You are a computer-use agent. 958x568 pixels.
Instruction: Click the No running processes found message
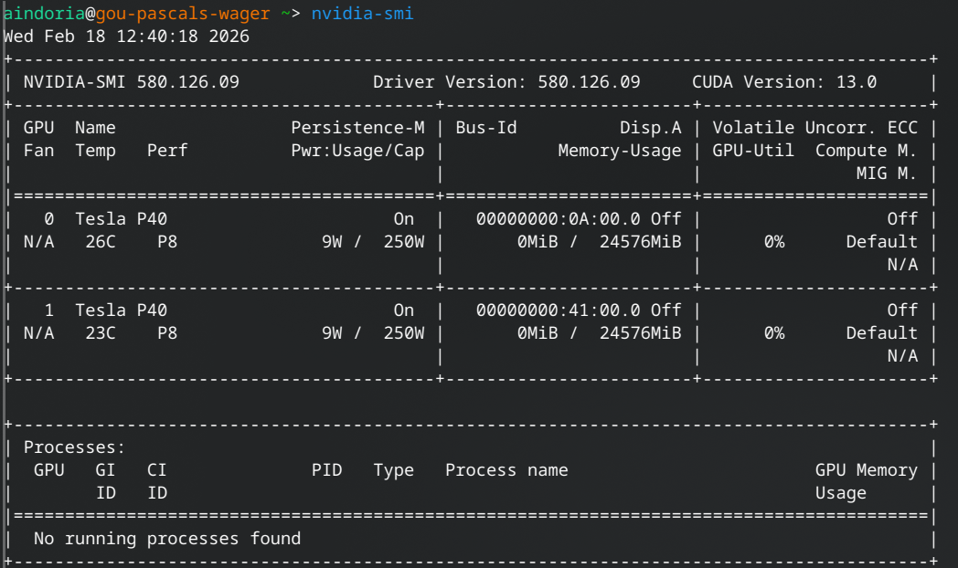click(x=167, y=539)
